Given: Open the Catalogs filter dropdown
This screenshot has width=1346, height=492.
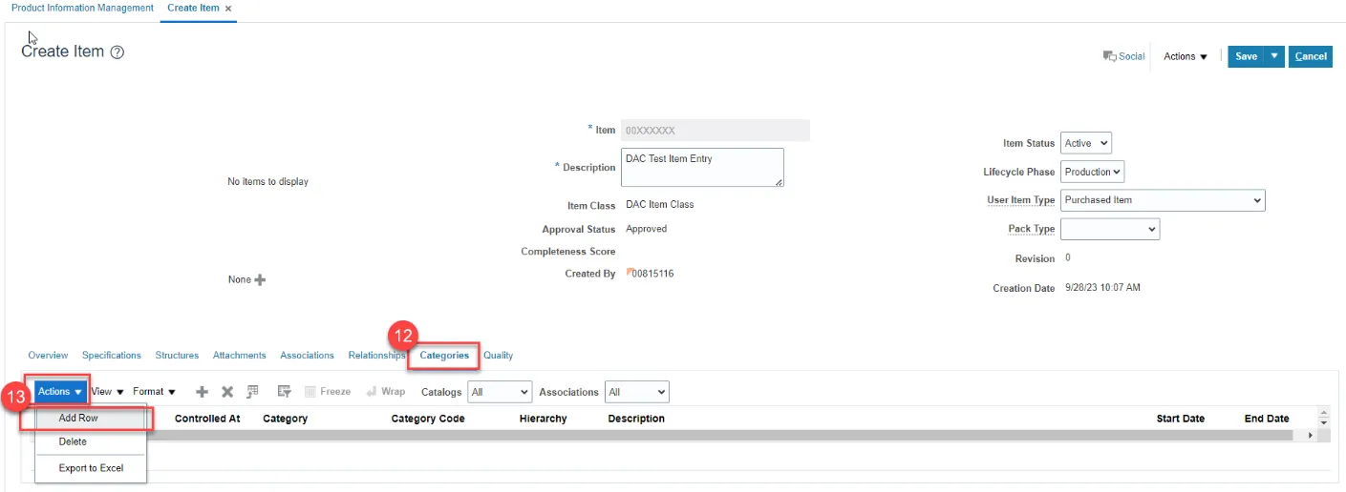Looking at the screenshot, I should (x=500, y=392).
